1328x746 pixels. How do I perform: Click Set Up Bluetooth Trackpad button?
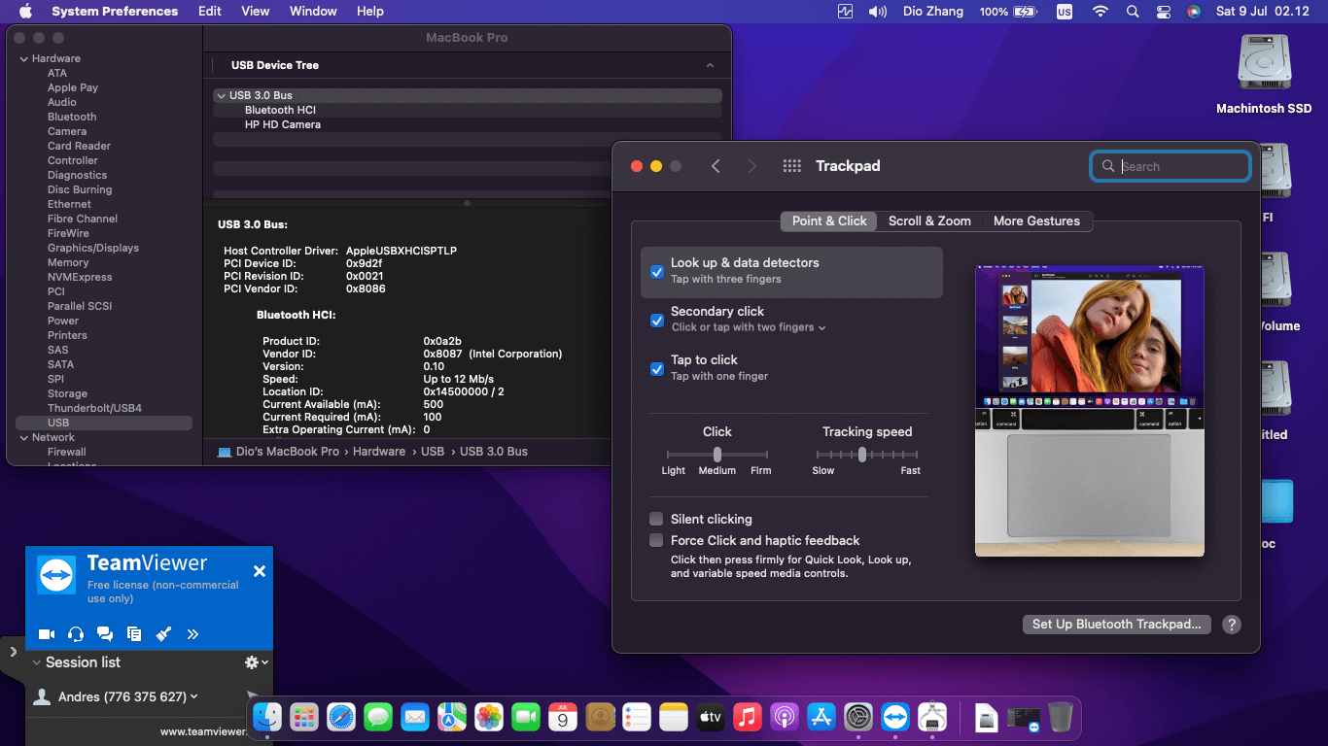click(x=1116, y=625)
